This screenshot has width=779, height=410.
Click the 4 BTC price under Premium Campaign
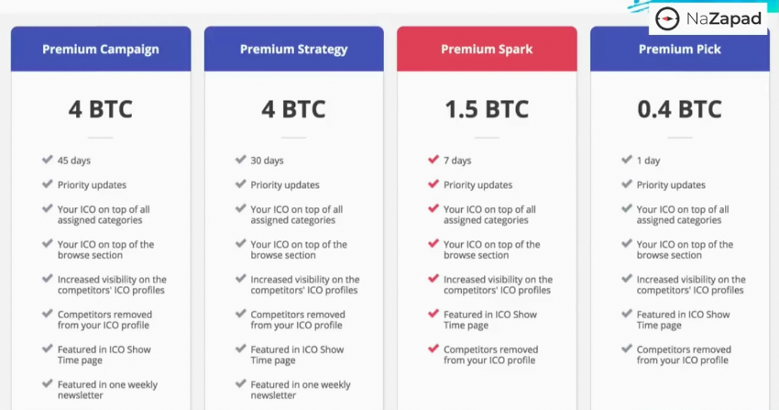click(x=101, y=109)
